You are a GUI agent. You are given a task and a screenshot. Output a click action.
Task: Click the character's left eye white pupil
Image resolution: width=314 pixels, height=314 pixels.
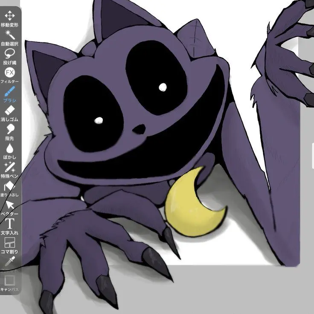[99, 120]
